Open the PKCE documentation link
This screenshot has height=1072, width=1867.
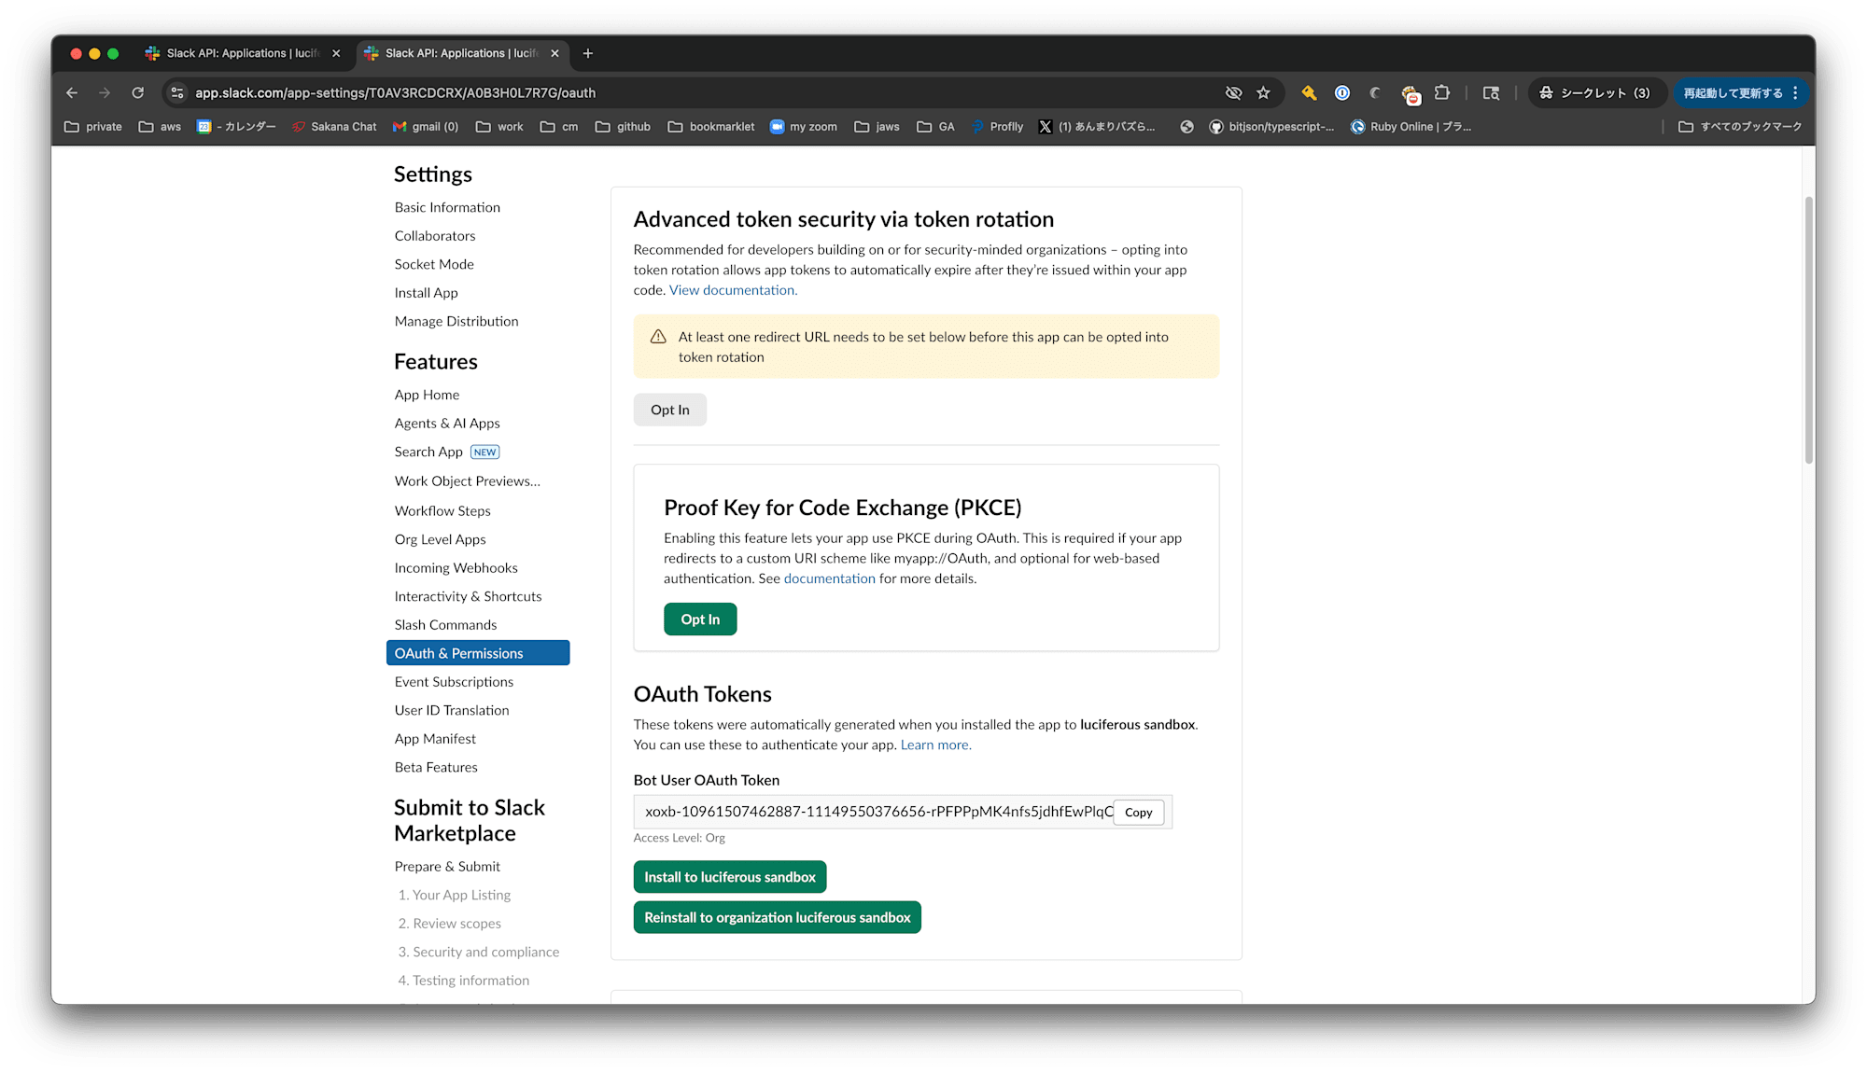(x=830, y=578)
